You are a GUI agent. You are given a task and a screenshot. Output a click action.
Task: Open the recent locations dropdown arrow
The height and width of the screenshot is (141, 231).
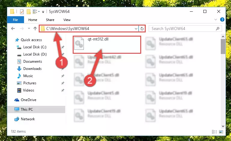point(29,28)
